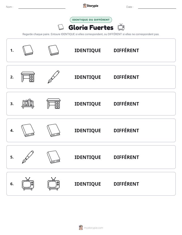Choose IDENTIQUE for pair 4
The width and height of the screenshot is (182, 235).
tap(88, 130)
